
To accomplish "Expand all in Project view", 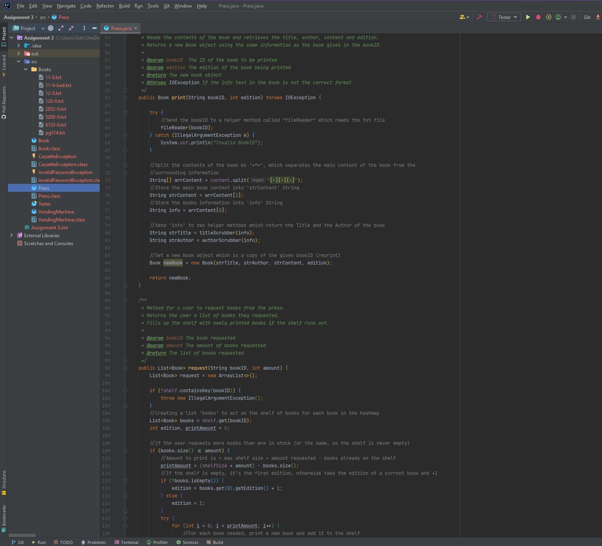I will coord(61,28).
